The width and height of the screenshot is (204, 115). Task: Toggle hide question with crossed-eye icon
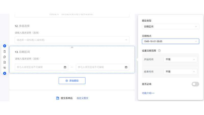pyautogui.click(x=5, y=68)
